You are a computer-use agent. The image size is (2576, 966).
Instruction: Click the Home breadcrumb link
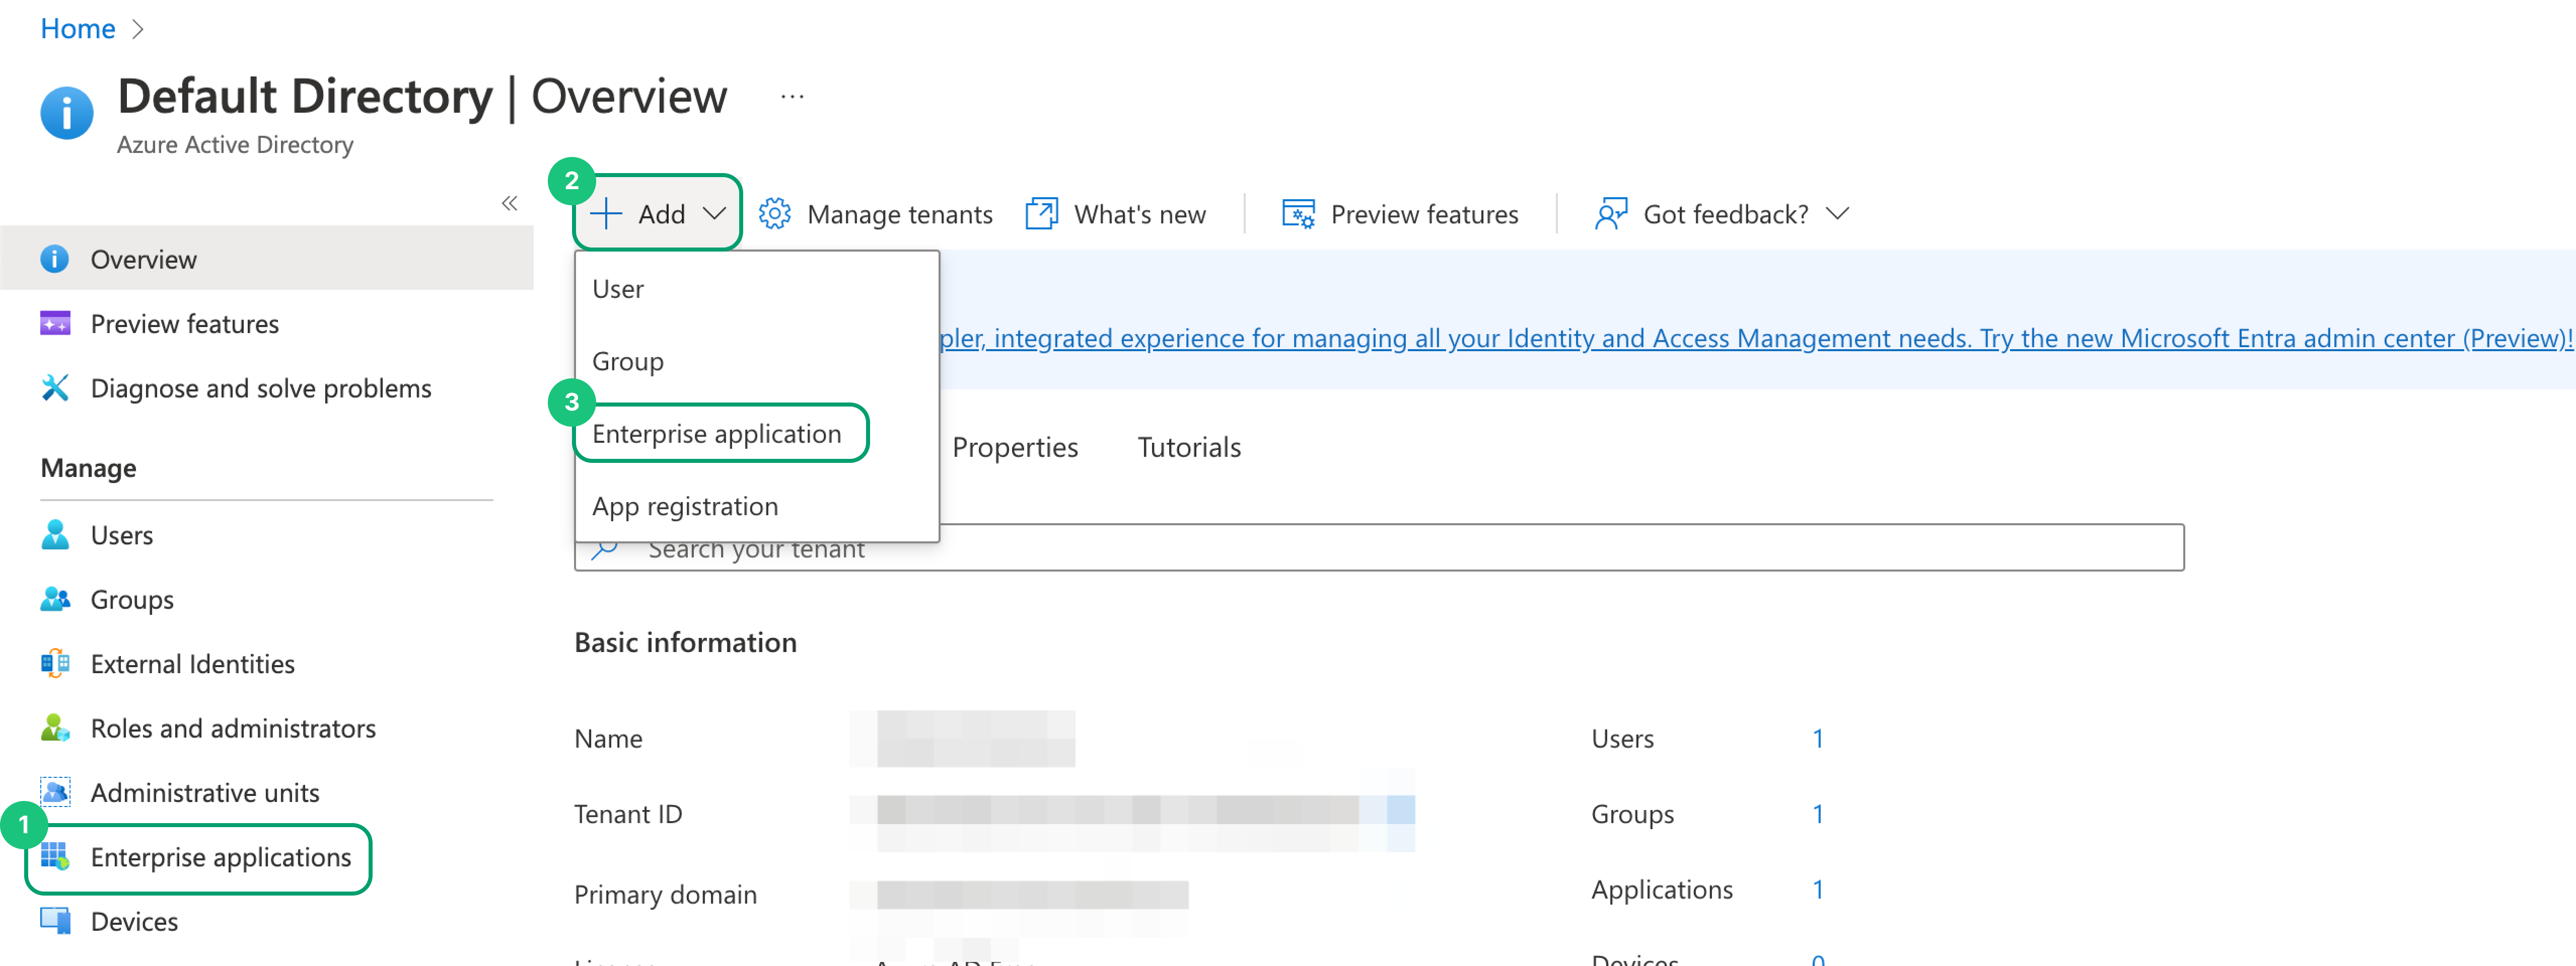[x=78, y=28]
